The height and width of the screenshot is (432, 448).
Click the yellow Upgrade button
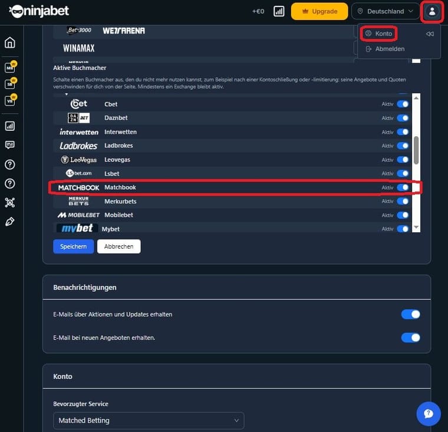(x=319, y=11)
